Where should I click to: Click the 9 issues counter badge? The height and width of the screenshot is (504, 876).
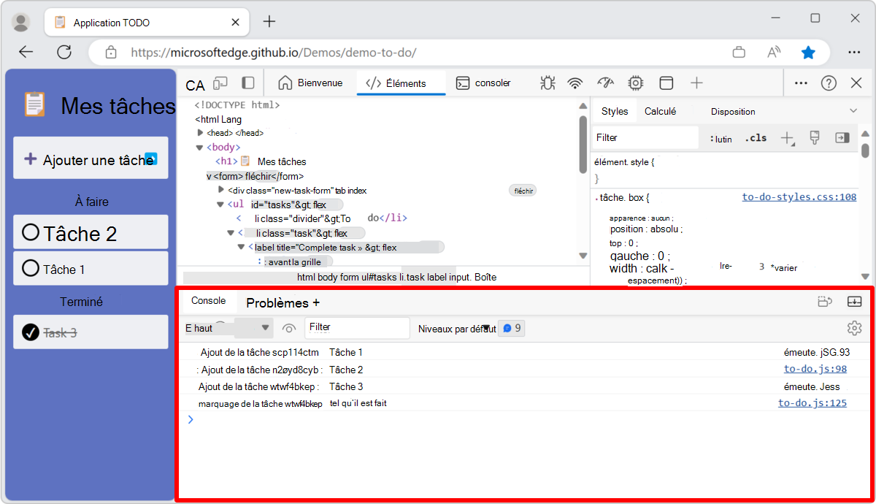pyautogui.click(x=512, y=329)
